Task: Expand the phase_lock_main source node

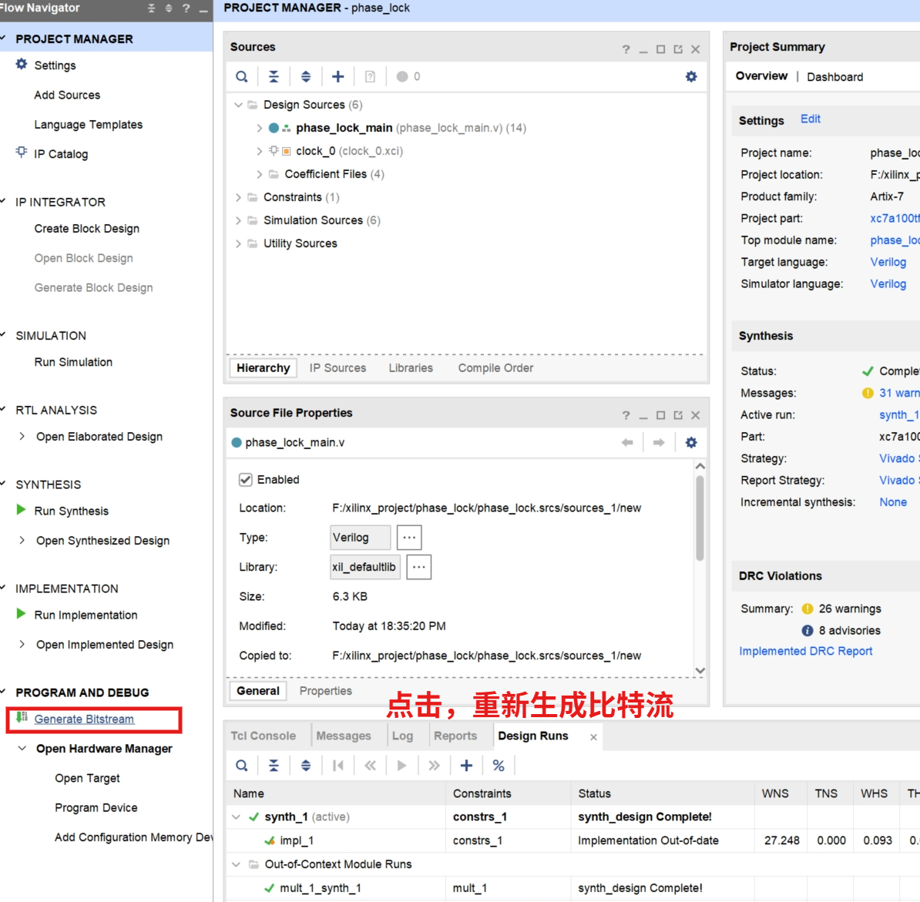Action: [260, 128]
